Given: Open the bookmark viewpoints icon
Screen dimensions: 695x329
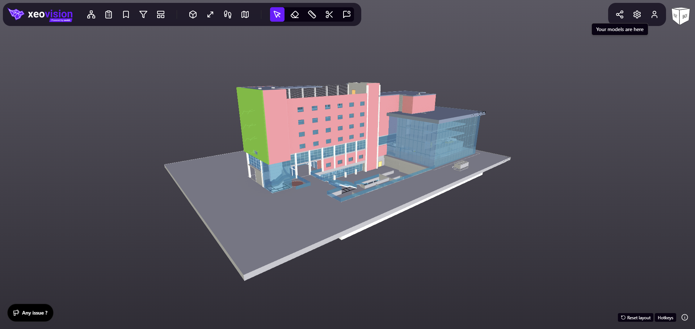Looking at the screenshot, I should tap(126, 14).
